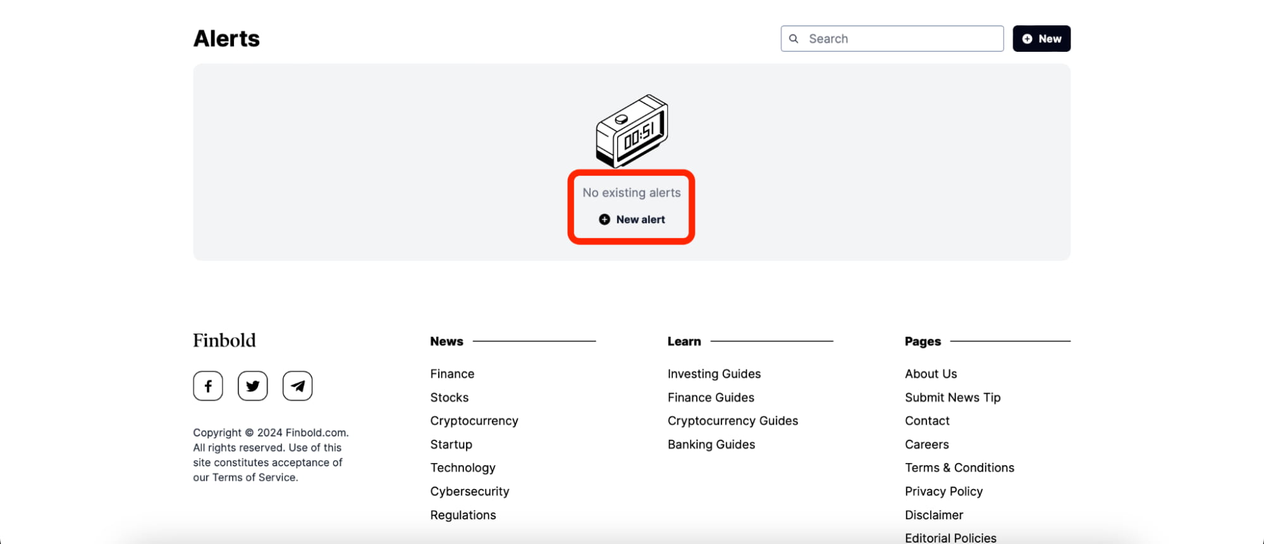Screen dimensions: 1264x544
Task: Click the alarm clock illustration
Action: coord(631,131)
